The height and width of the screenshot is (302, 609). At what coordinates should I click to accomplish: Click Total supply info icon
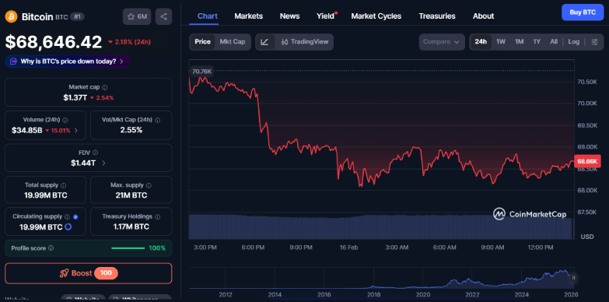(63, 185)
